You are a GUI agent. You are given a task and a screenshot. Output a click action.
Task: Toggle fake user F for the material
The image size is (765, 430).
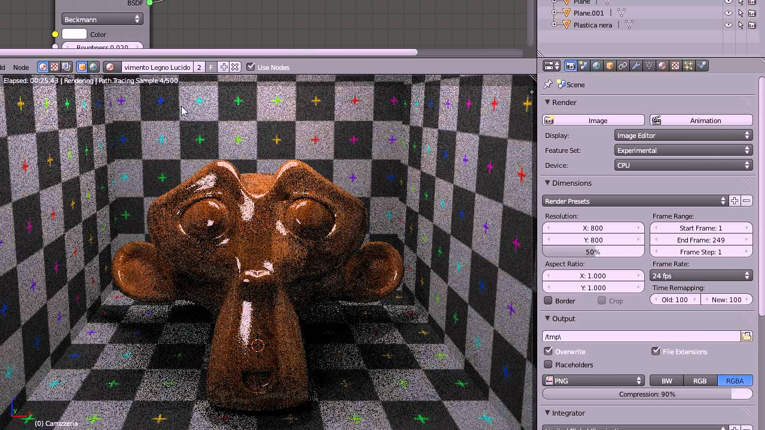click(x=210, y=67)
